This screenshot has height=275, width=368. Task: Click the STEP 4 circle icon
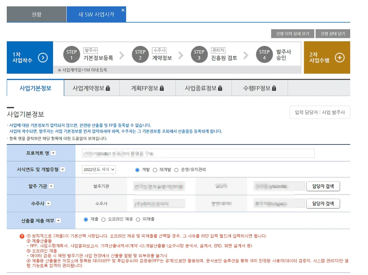[x=264, y=55]
